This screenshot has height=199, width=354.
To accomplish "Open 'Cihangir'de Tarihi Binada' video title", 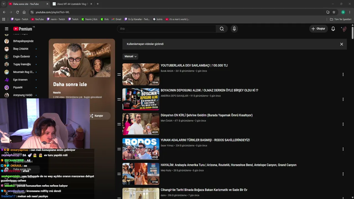I will (204, 190).
